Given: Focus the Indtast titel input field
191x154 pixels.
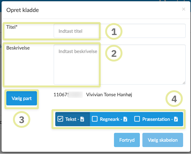Looking at the screenshot, I should [119, 31].
